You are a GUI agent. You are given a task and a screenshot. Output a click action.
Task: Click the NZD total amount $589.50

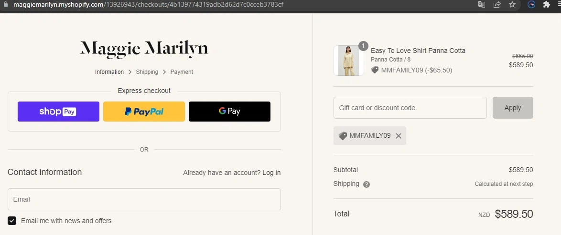(514, 214)
